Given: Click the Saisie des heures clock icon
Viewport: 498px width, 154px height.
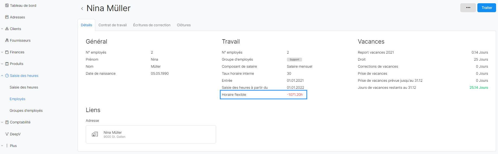Looking at the screenshot, I should (x=7, y=76).
